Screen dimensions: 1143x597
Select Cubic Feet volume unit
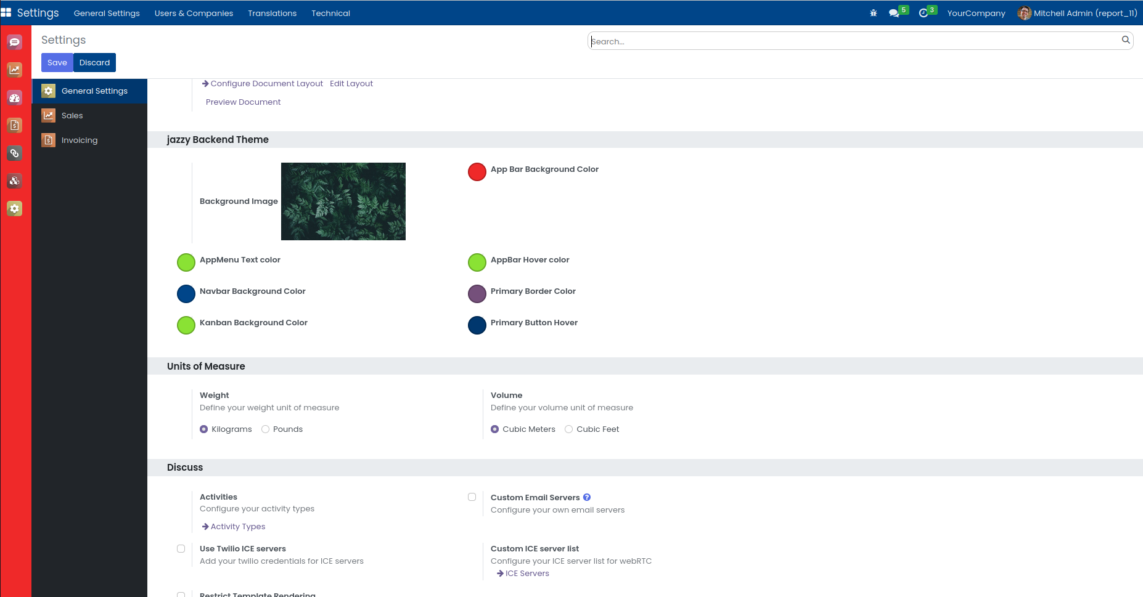[569, 429]
